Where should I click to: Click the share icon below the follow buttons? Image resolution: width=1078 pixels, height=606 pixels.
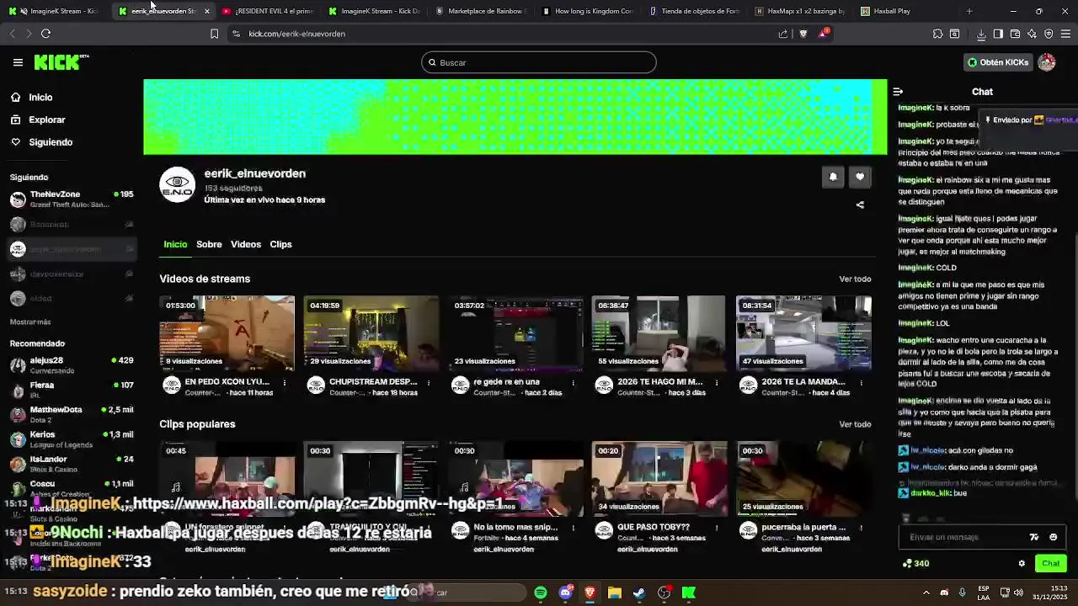[x=860, y=205]
